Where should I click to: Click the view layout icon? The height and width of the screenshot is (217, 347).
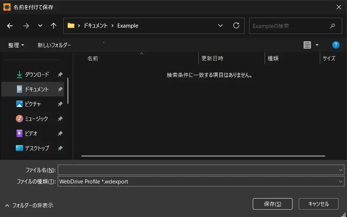click(x=307, y=45)
